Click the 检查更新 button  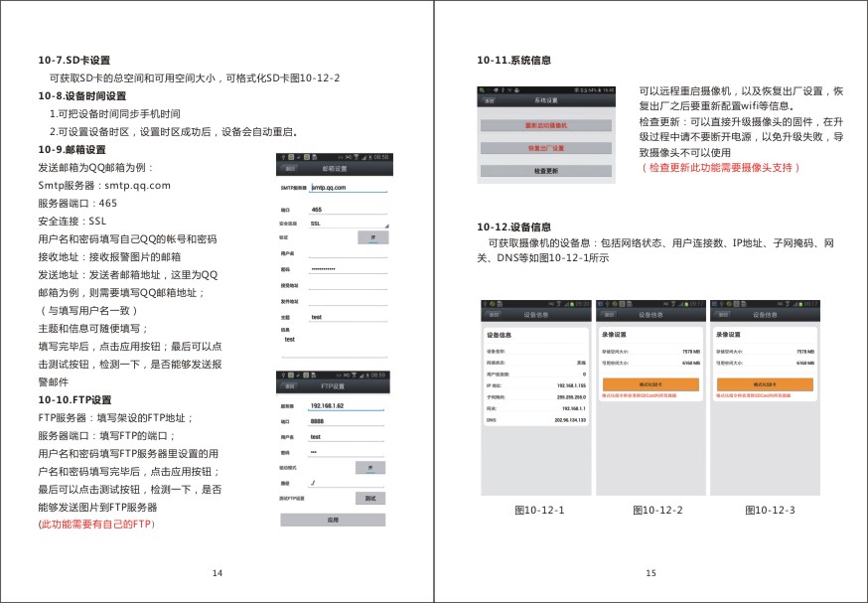546,171
